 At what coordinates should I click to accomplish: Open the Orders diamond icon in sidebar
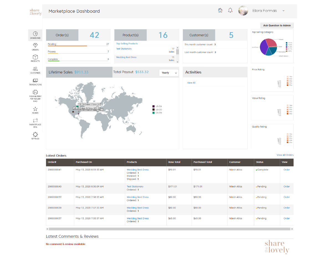point(35,45)
